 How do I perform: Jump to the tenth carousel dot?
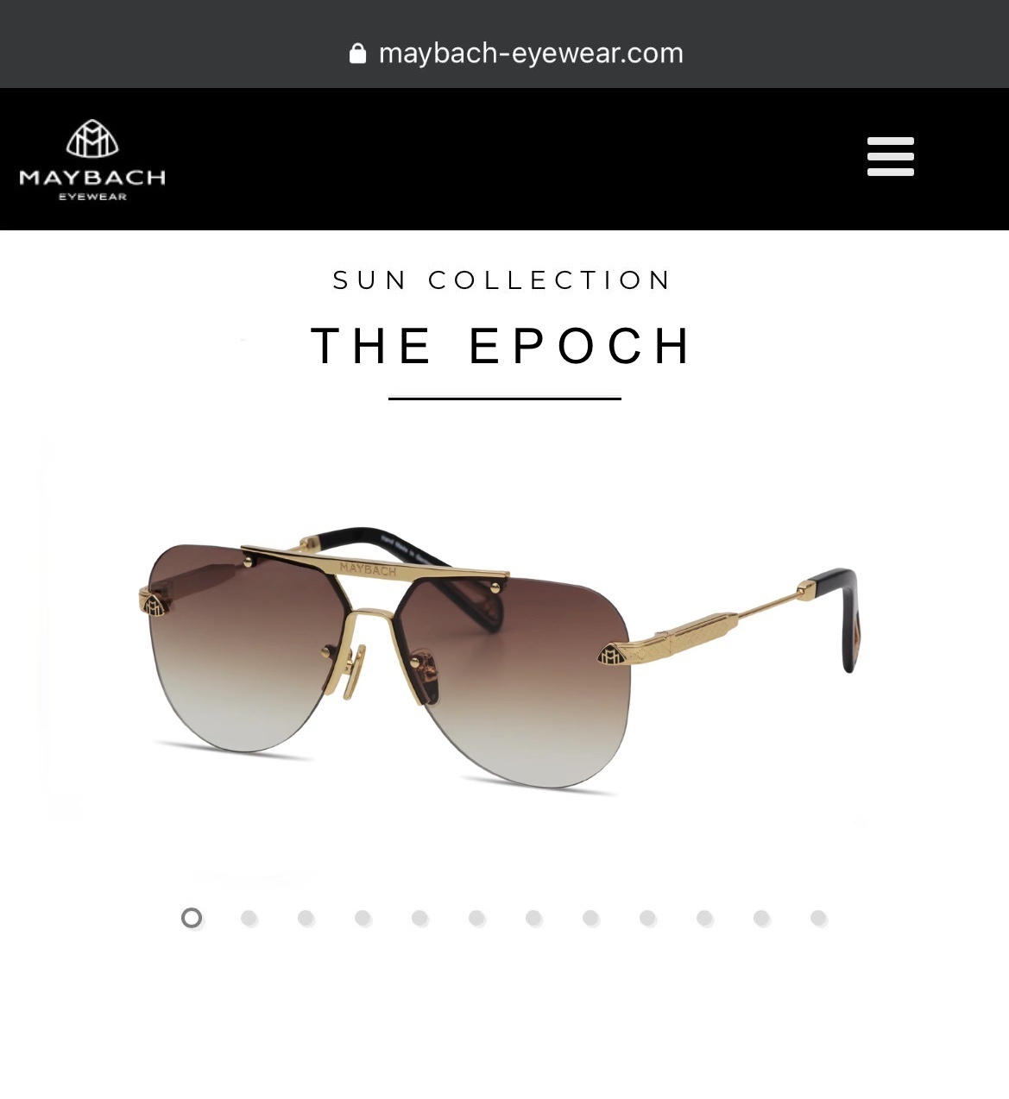tap(704, 918)
